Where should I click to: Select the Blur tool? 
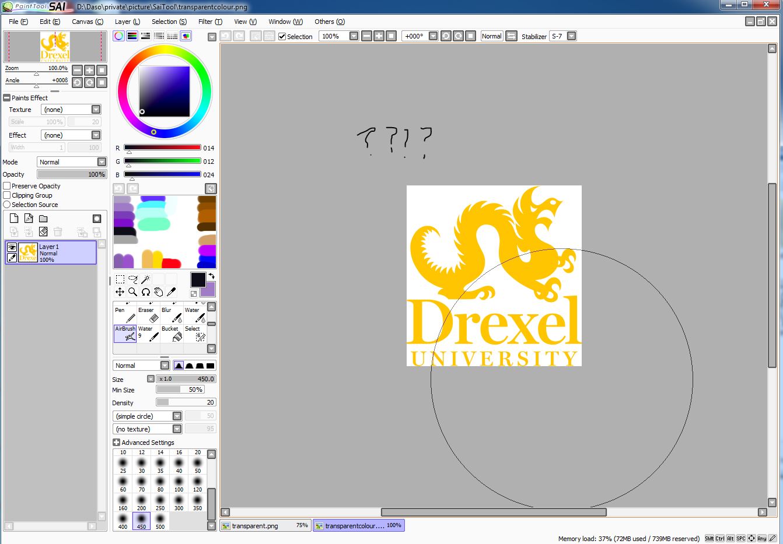(172, 315)
